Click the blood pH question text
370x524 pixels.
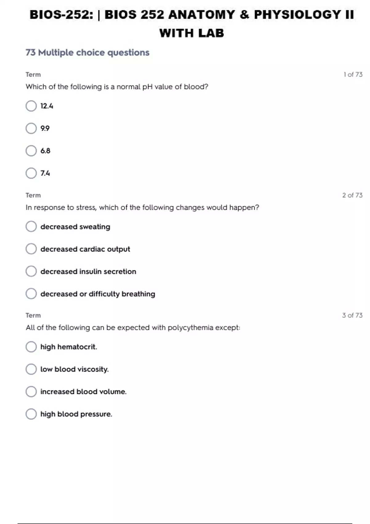(117, 87)
